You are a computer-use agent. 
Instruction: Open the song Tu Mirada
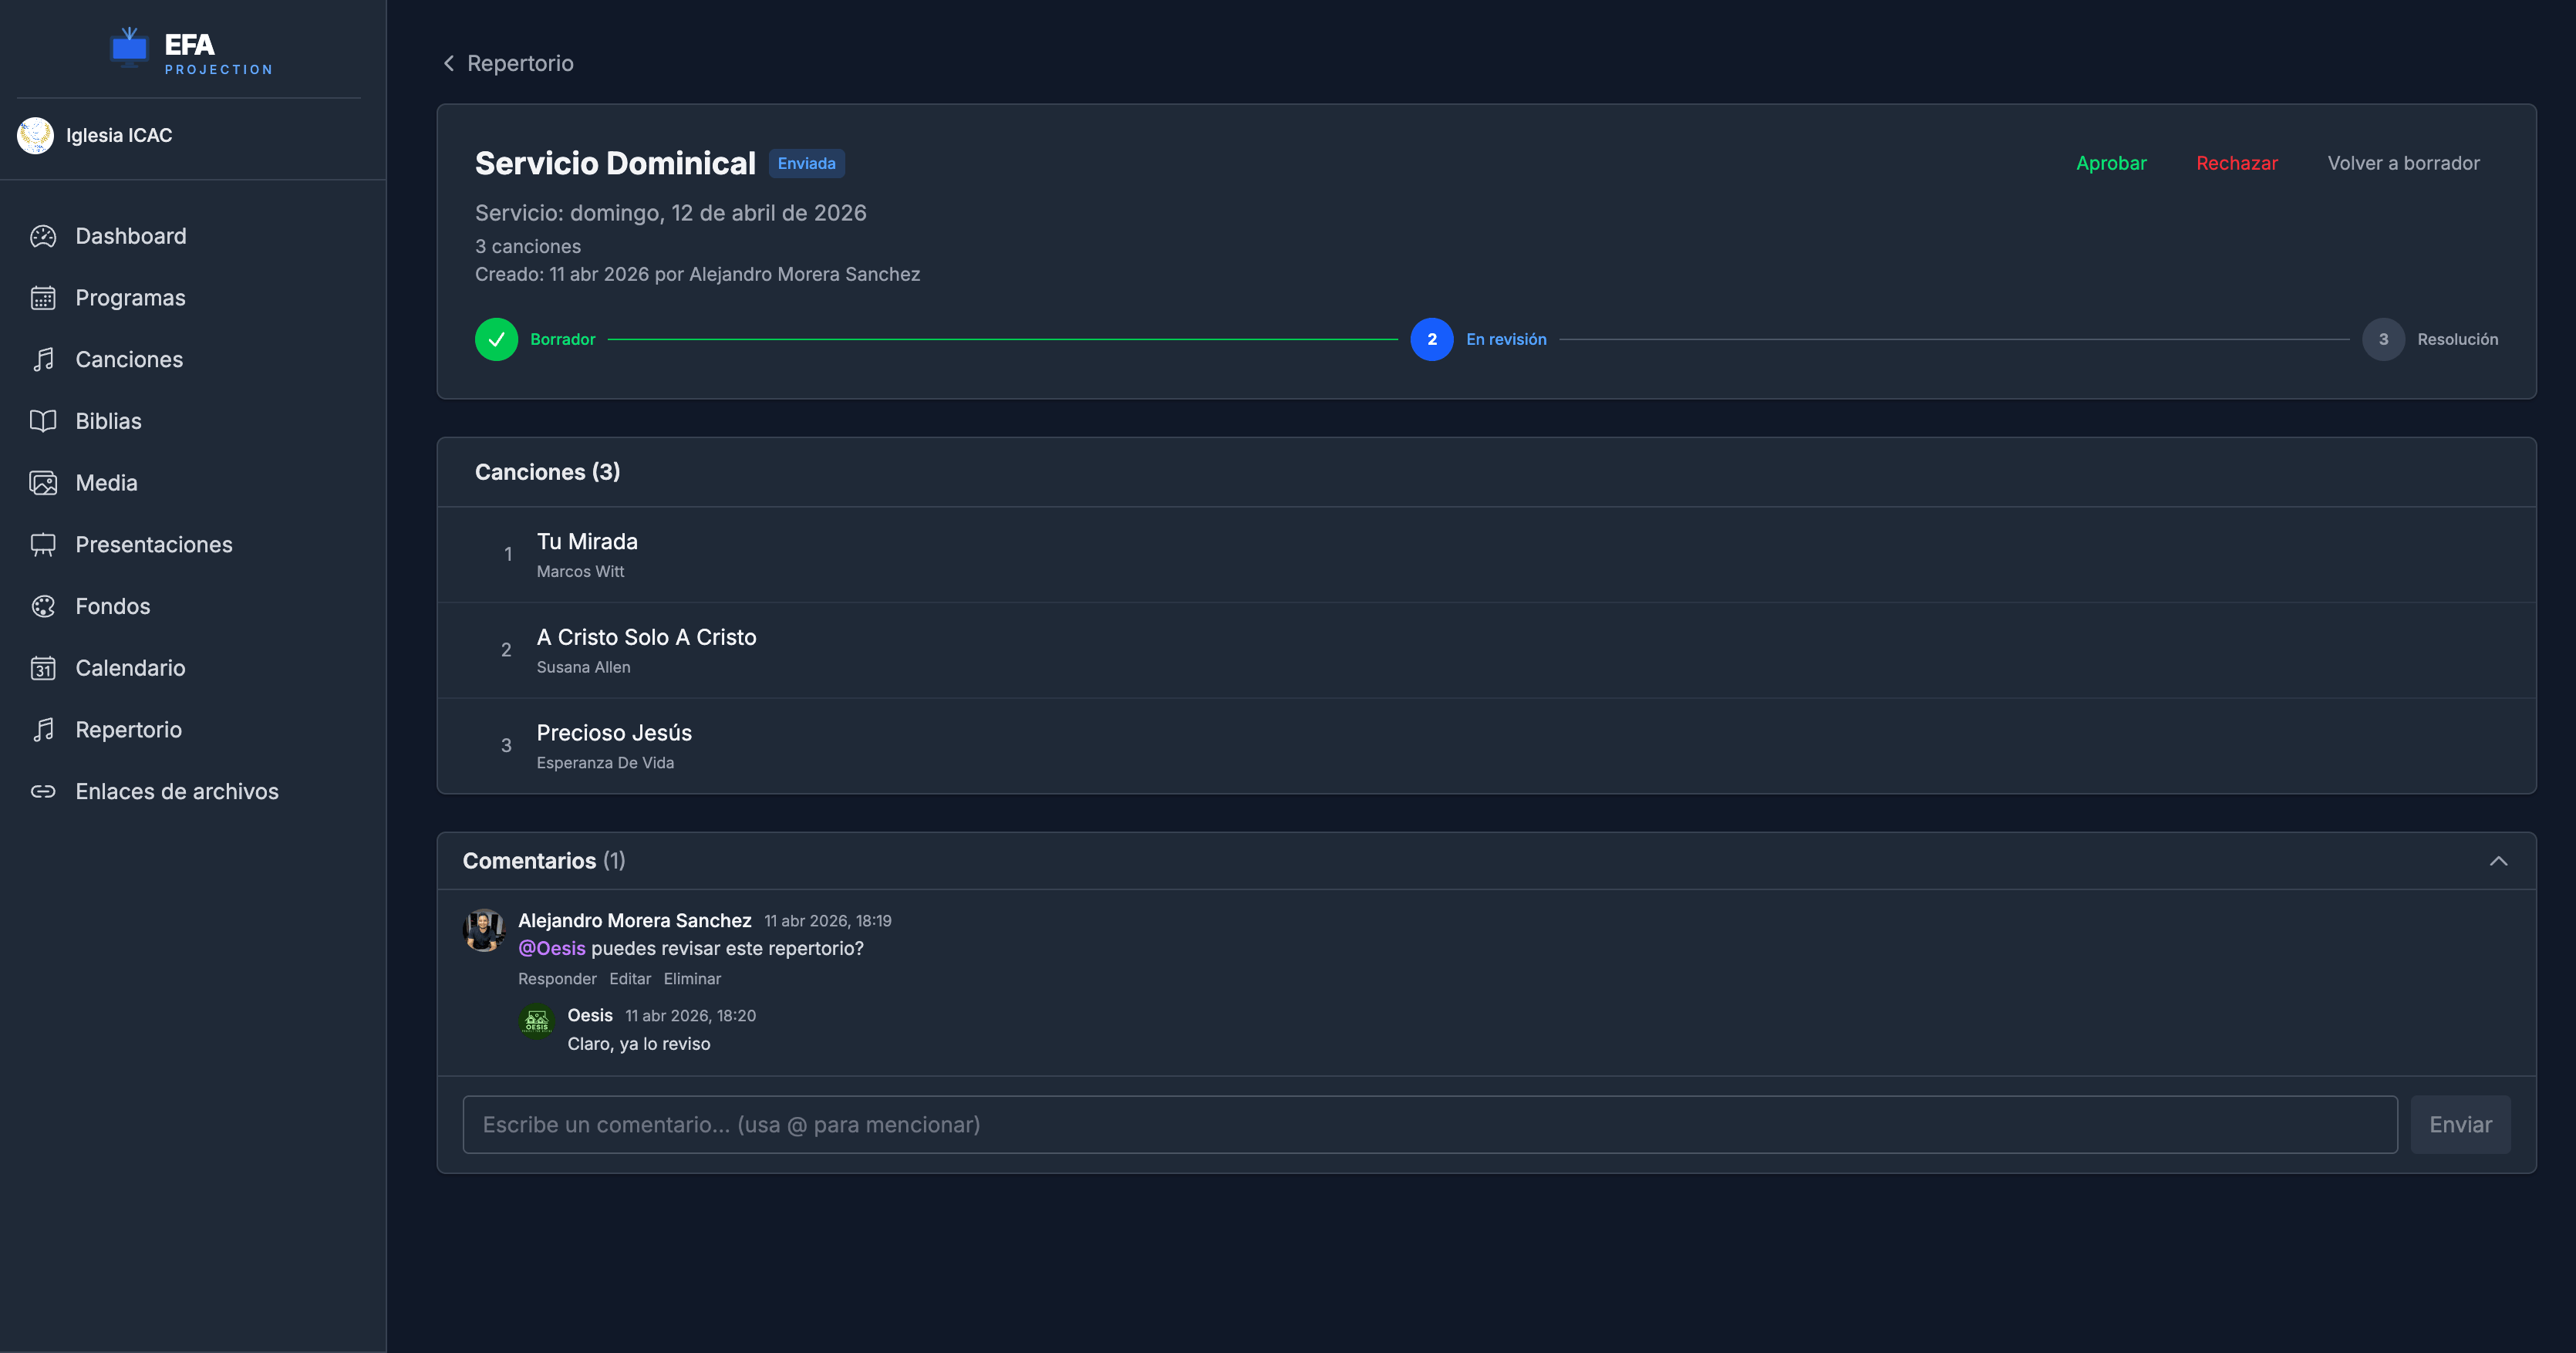(x=587, y=542)
